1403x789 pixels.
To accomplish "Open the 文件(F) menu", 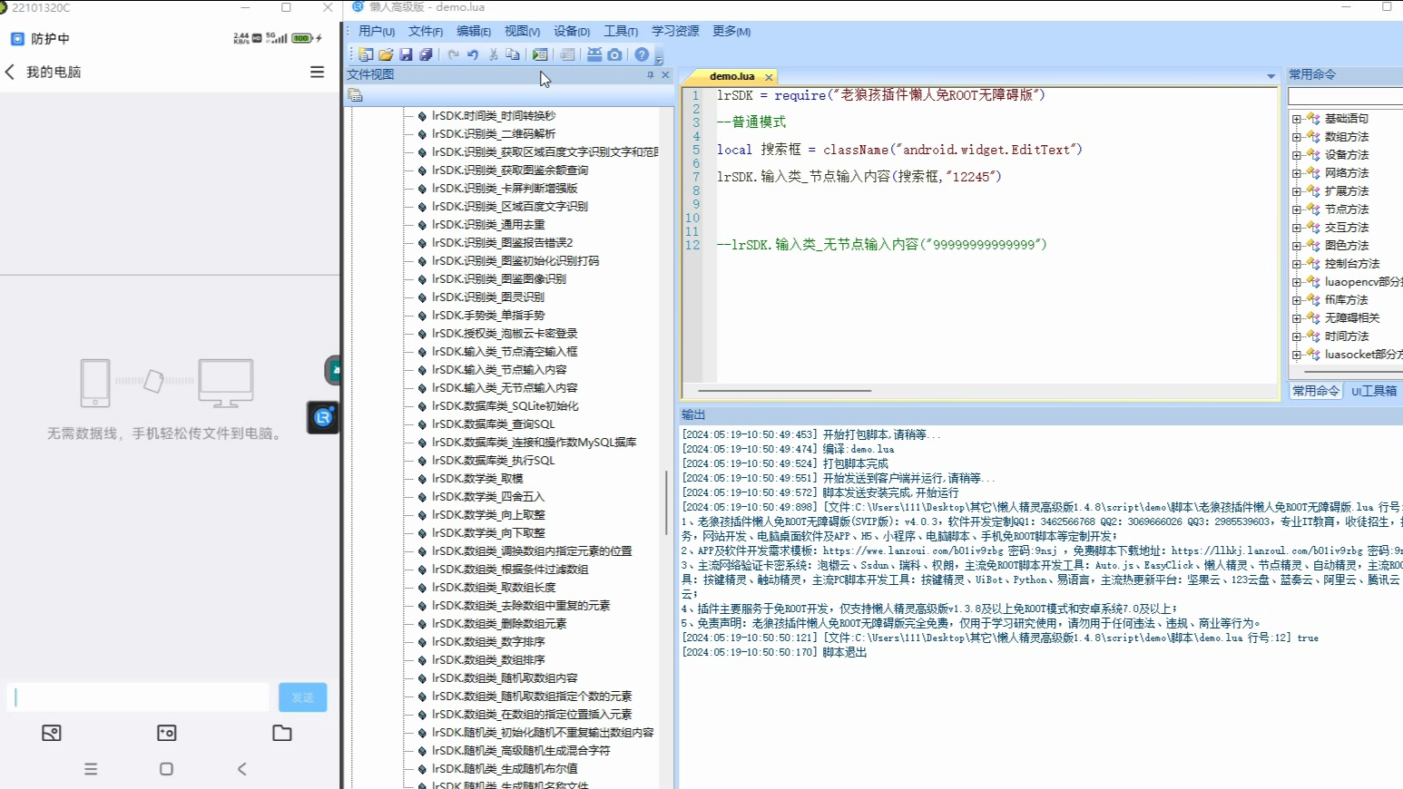I will [426, 31].
